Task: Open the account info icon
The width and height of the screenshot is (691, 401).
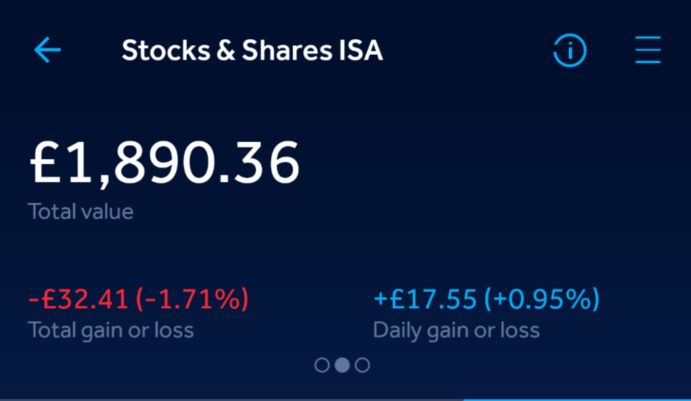Action: pyautogui.click(x=570, y=51)
